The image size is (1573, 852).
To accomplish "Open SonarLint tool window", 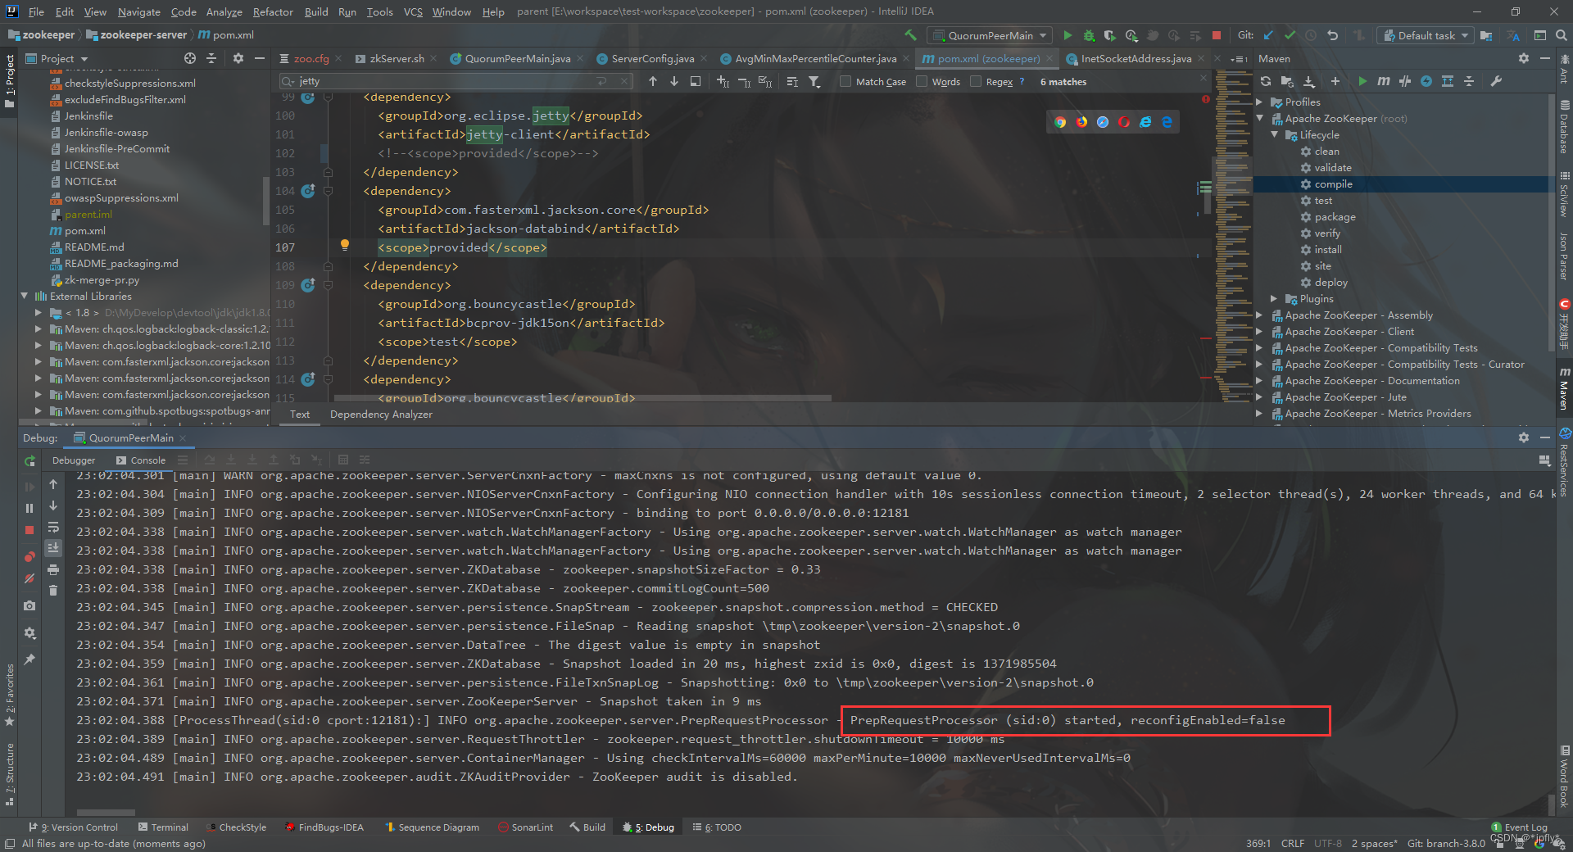I will click(525, 827).
